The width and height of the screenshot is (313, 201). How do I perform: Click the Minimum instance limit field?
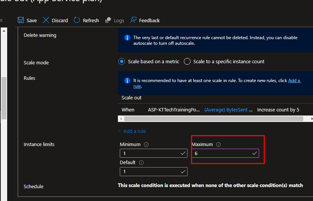click(151, 154)
